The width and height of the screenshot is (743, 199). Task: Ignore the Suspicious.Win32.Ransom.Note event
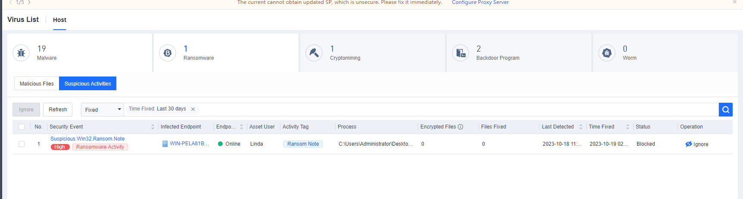696,144
